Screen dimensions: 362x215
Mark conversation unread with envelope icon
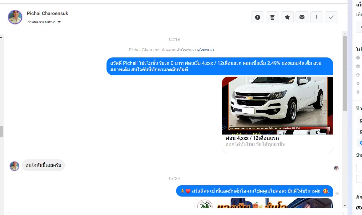pyautogui.click(x=302, y=17)
